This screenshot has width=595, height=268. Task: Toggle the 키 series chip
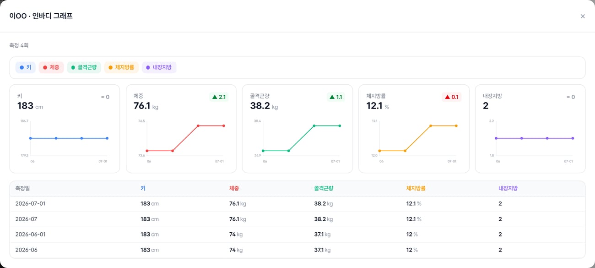[x=26, y=67]
